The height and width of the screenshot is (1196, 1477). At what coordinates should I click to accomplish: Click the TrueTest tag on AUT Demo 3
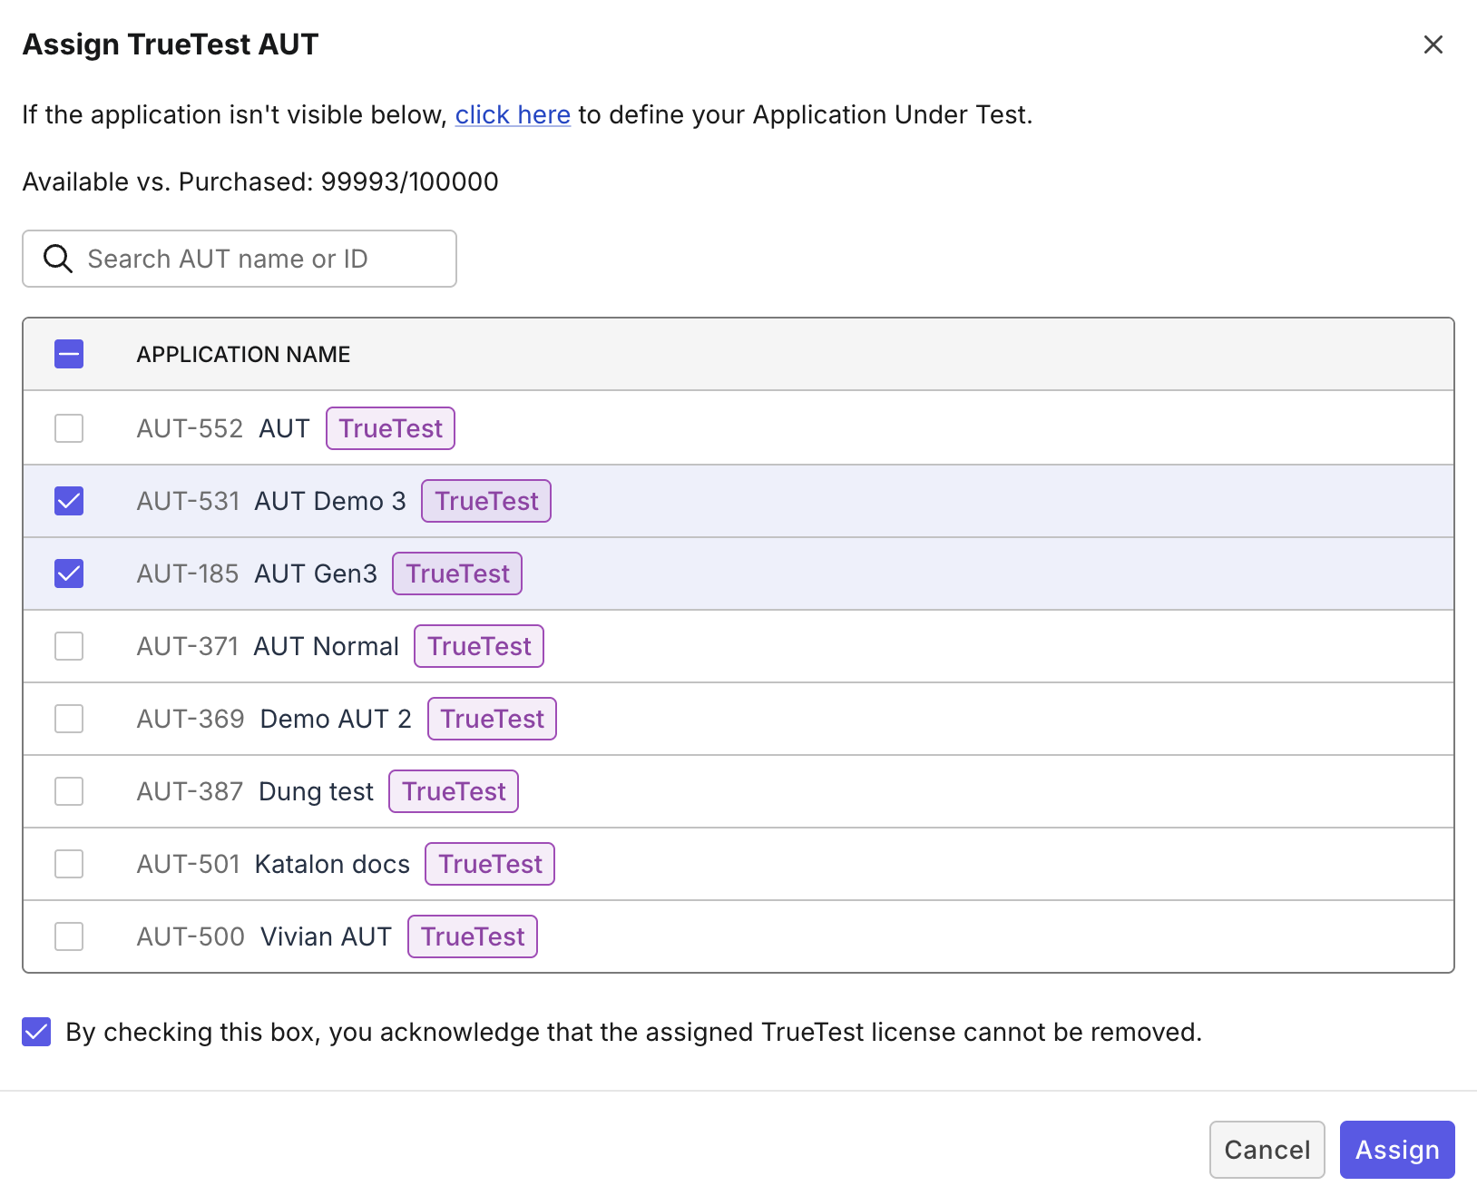486,501
